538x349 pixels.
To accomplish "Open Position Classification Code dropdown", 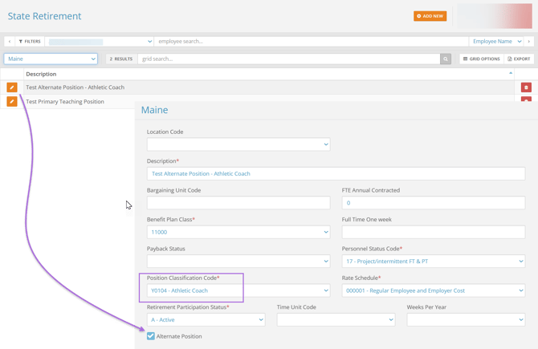I will (238, 290).
